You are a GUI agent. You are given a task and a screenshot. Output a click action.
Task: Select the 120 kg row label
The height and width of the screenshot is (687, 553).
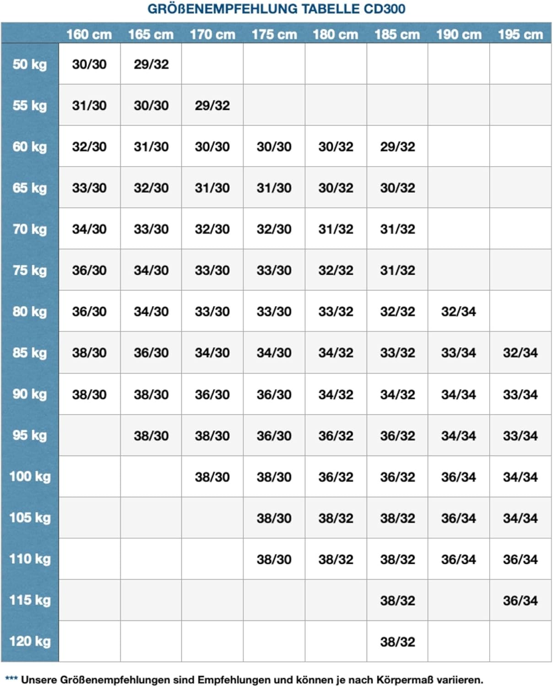30,641
